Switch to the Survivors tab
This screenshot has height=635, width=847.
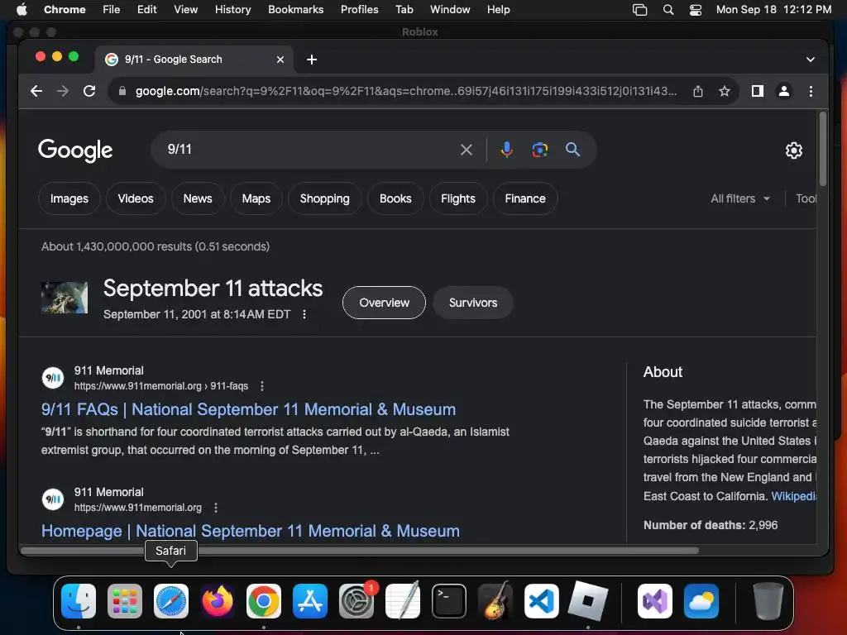pos(472,303)
